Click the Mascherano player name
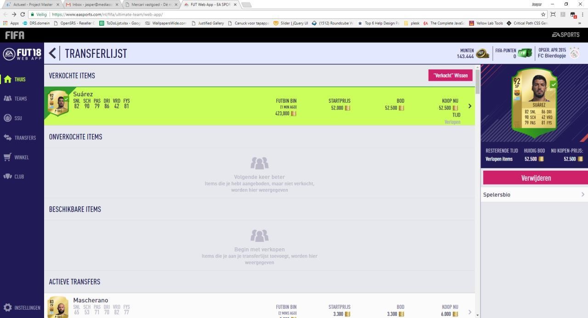Screen dimensions: 588x318 click(90, 300)
